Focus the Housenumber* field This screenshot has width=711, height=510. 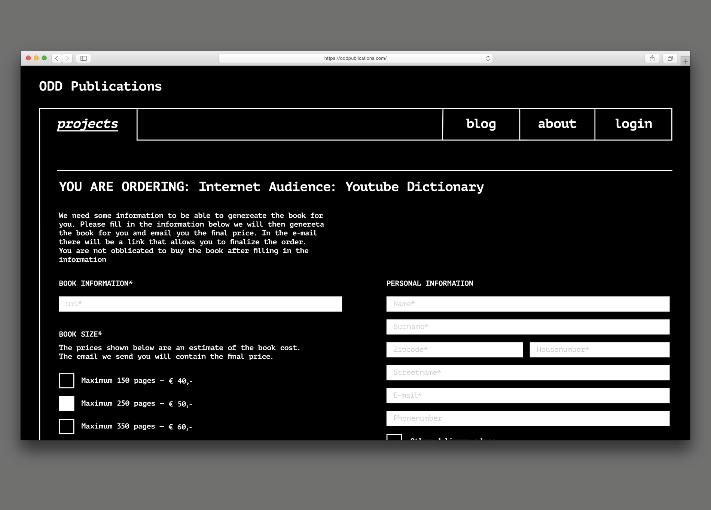click(x=599, y=349)
